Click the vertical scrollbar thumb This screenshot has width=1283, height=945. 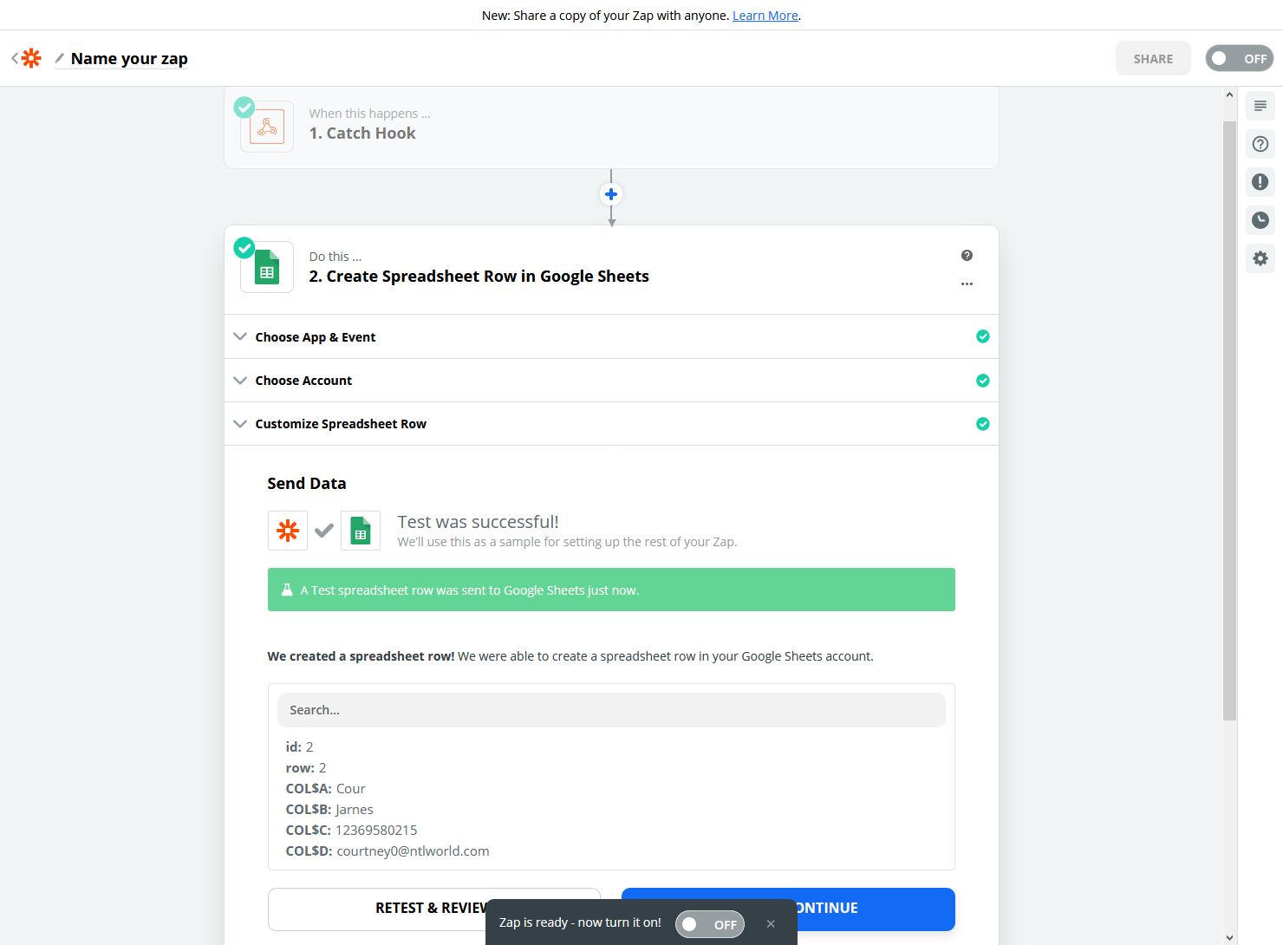[x=1229, y=420]
